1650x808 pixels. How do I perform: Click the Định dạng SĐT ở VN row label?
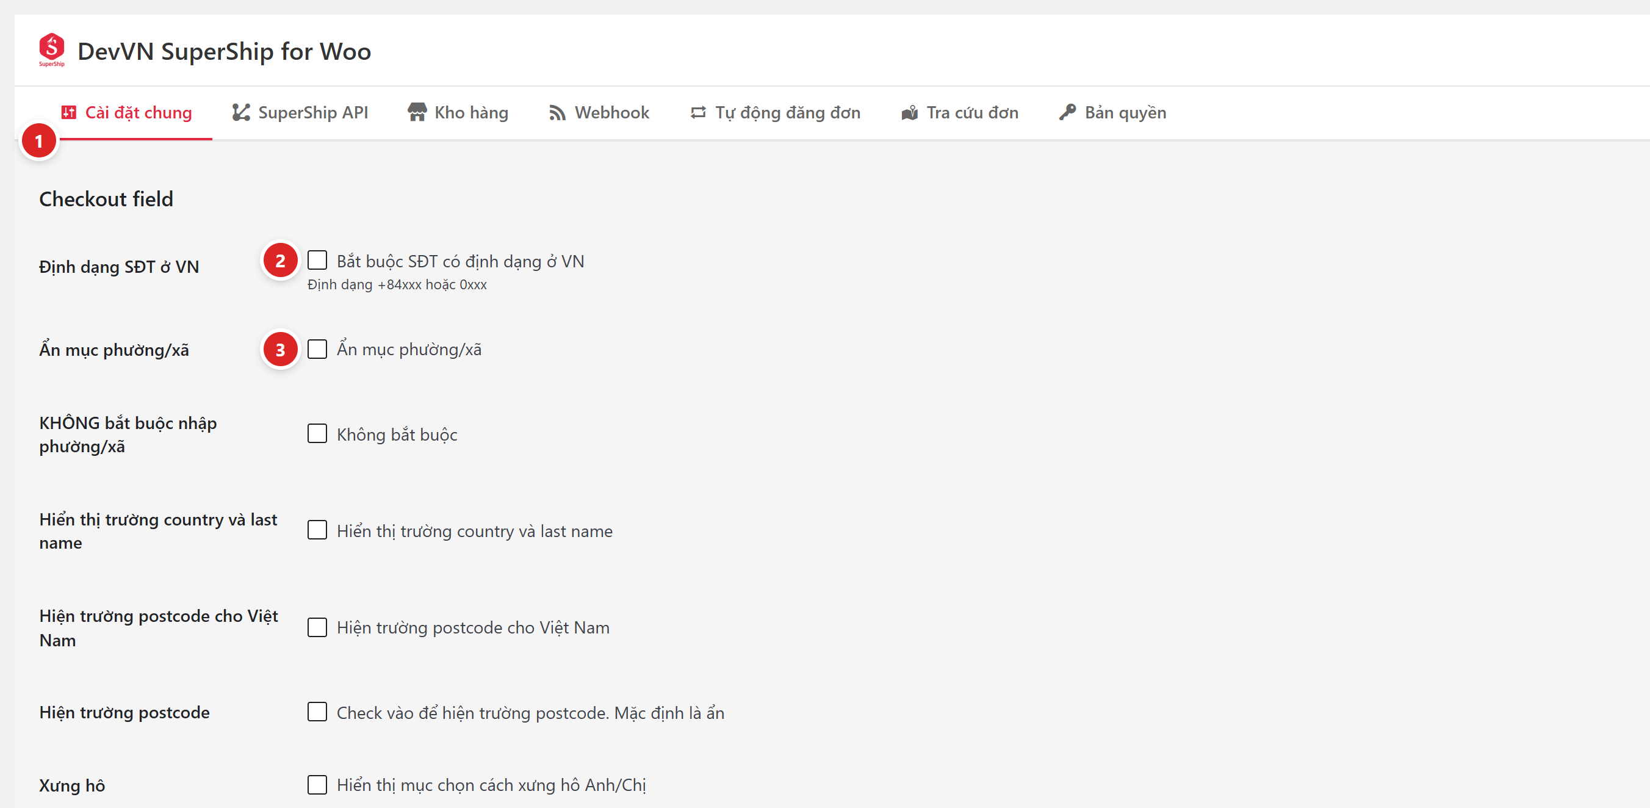point(119,267)
